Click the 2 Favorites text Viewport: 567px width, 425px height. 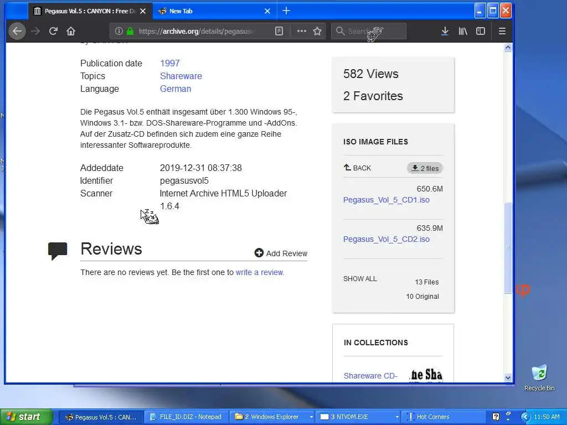(x=373, y=96)
